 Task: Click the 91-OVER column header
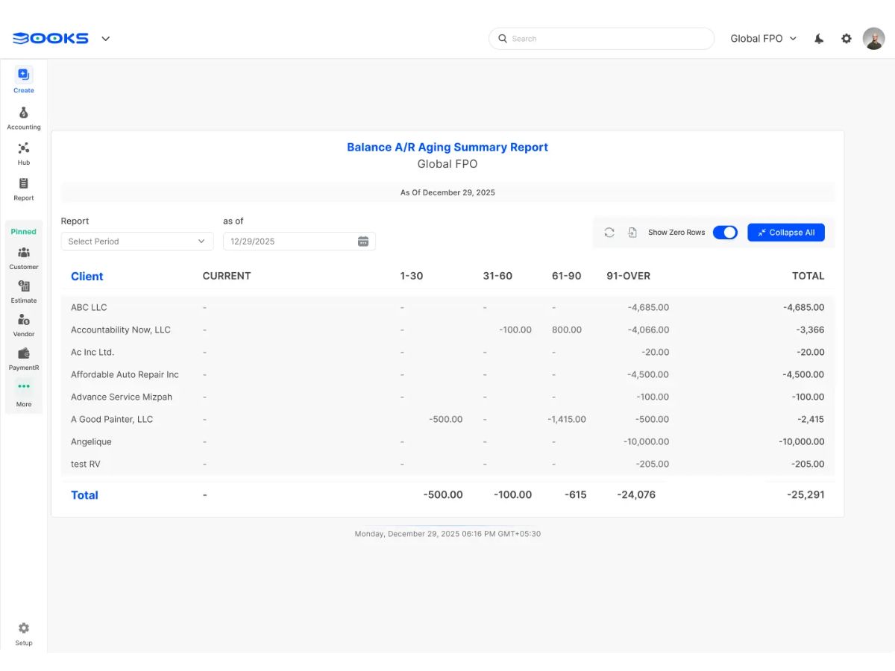pos(629,276)
